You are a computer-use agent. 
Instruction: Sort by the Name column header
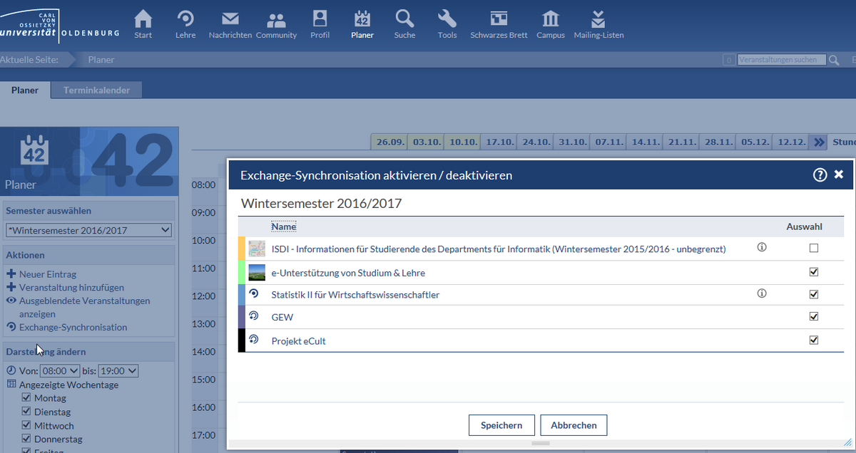[x=283, y=226]
